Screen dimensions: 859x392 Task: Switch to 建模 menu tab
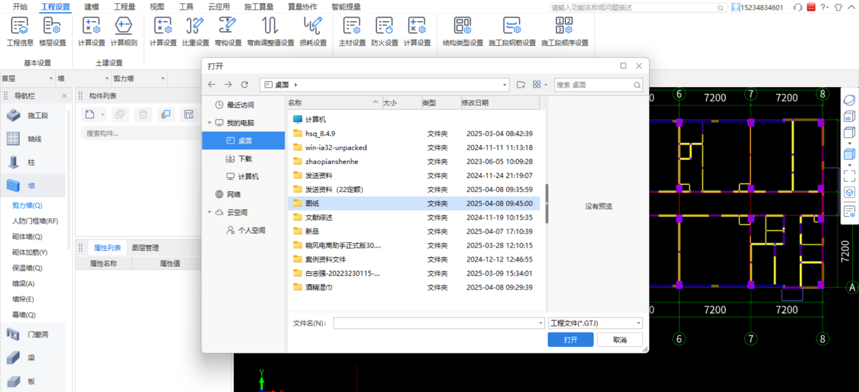pos(91,7)
